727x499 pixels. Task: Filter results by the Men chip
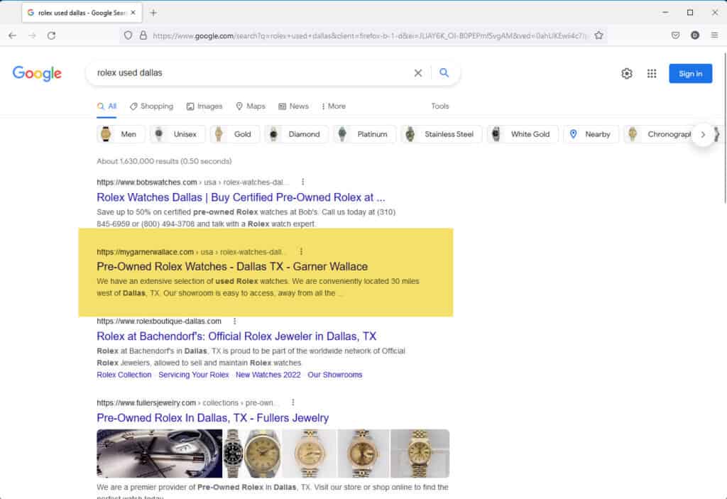(121, 134)
